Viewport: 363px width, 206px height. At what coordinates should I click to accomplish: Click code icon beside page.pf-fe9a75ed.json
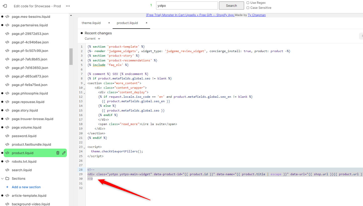7,85
